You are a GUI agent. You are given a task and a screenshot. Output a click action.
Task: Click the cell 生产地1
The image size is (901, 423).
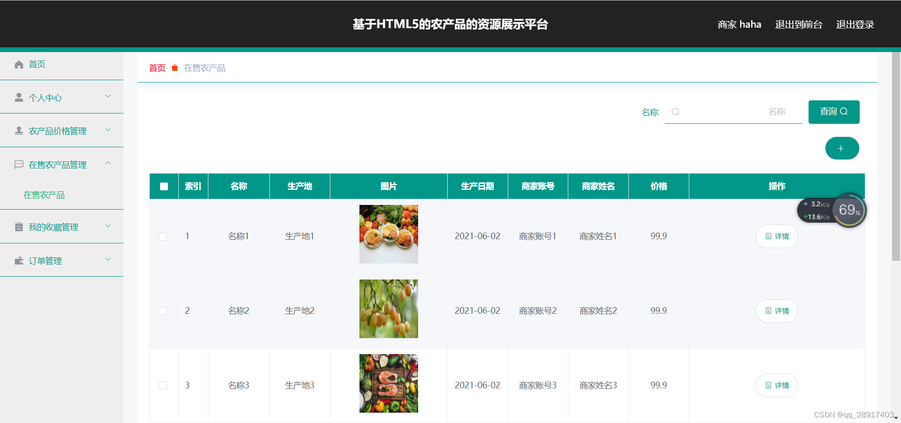click(x=299, y=236)
